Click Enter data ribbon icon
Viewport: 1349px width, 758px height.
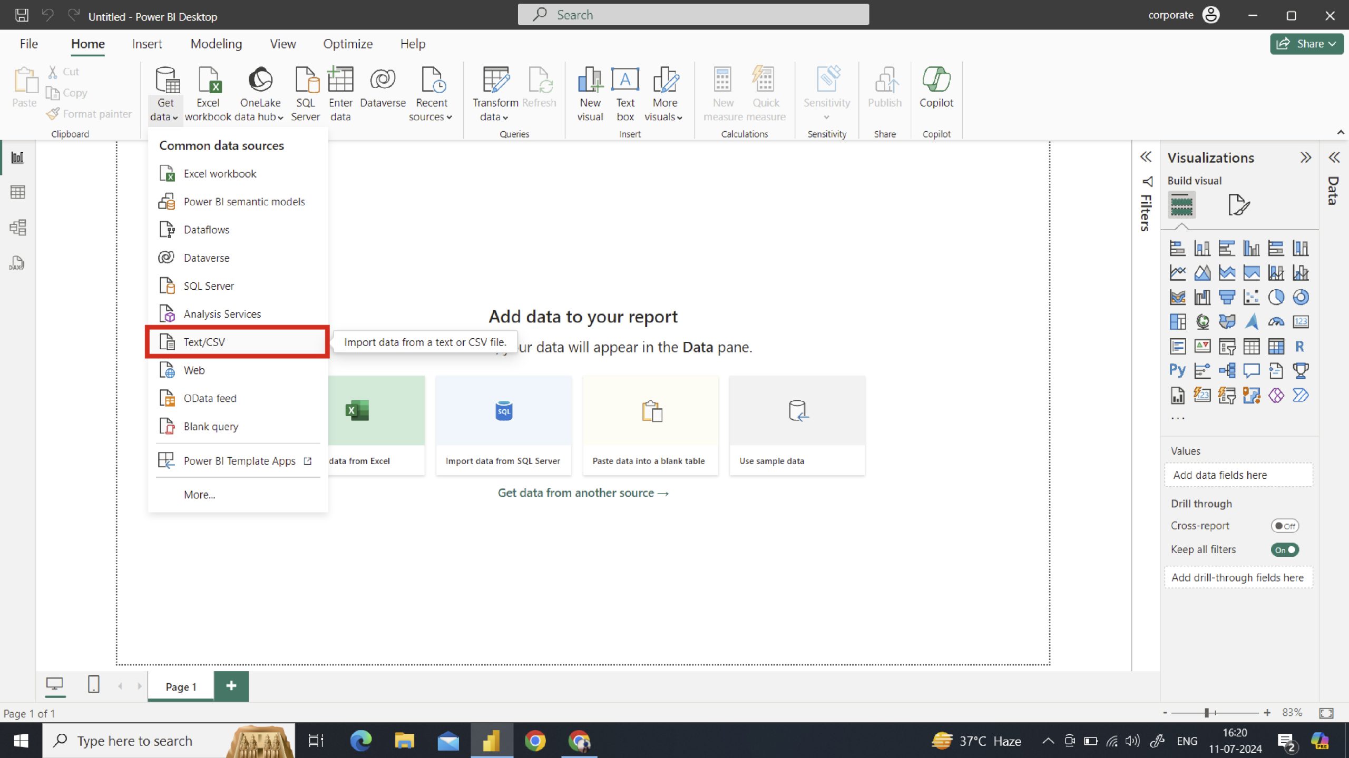coord(340,94)
